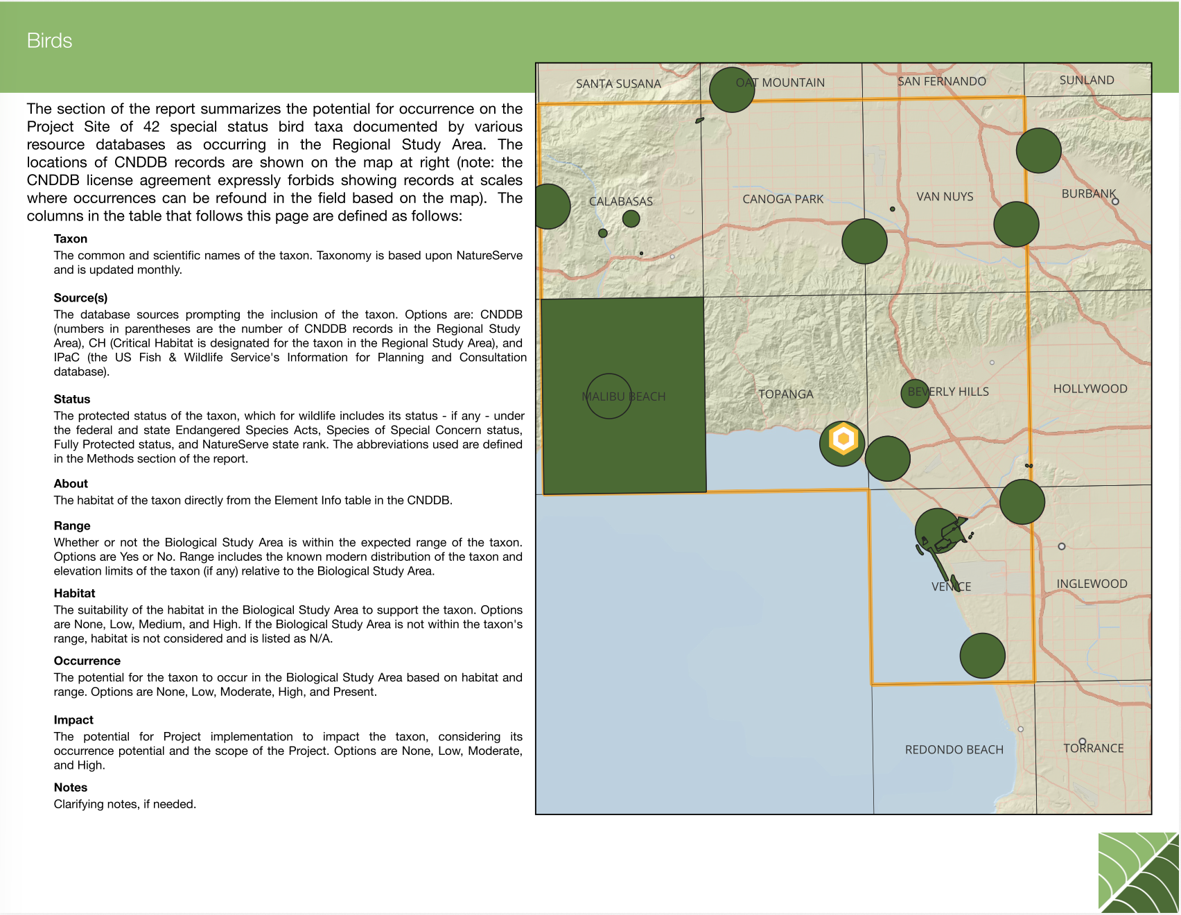Viewport: 1181px width, 915px height.
Task: Click the outlined circle around MALIBU BEACH label
Action: tap(609, 397)
